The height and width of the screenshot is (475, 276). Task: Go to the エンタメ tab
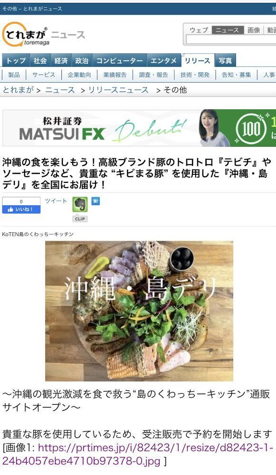[163, 61]
